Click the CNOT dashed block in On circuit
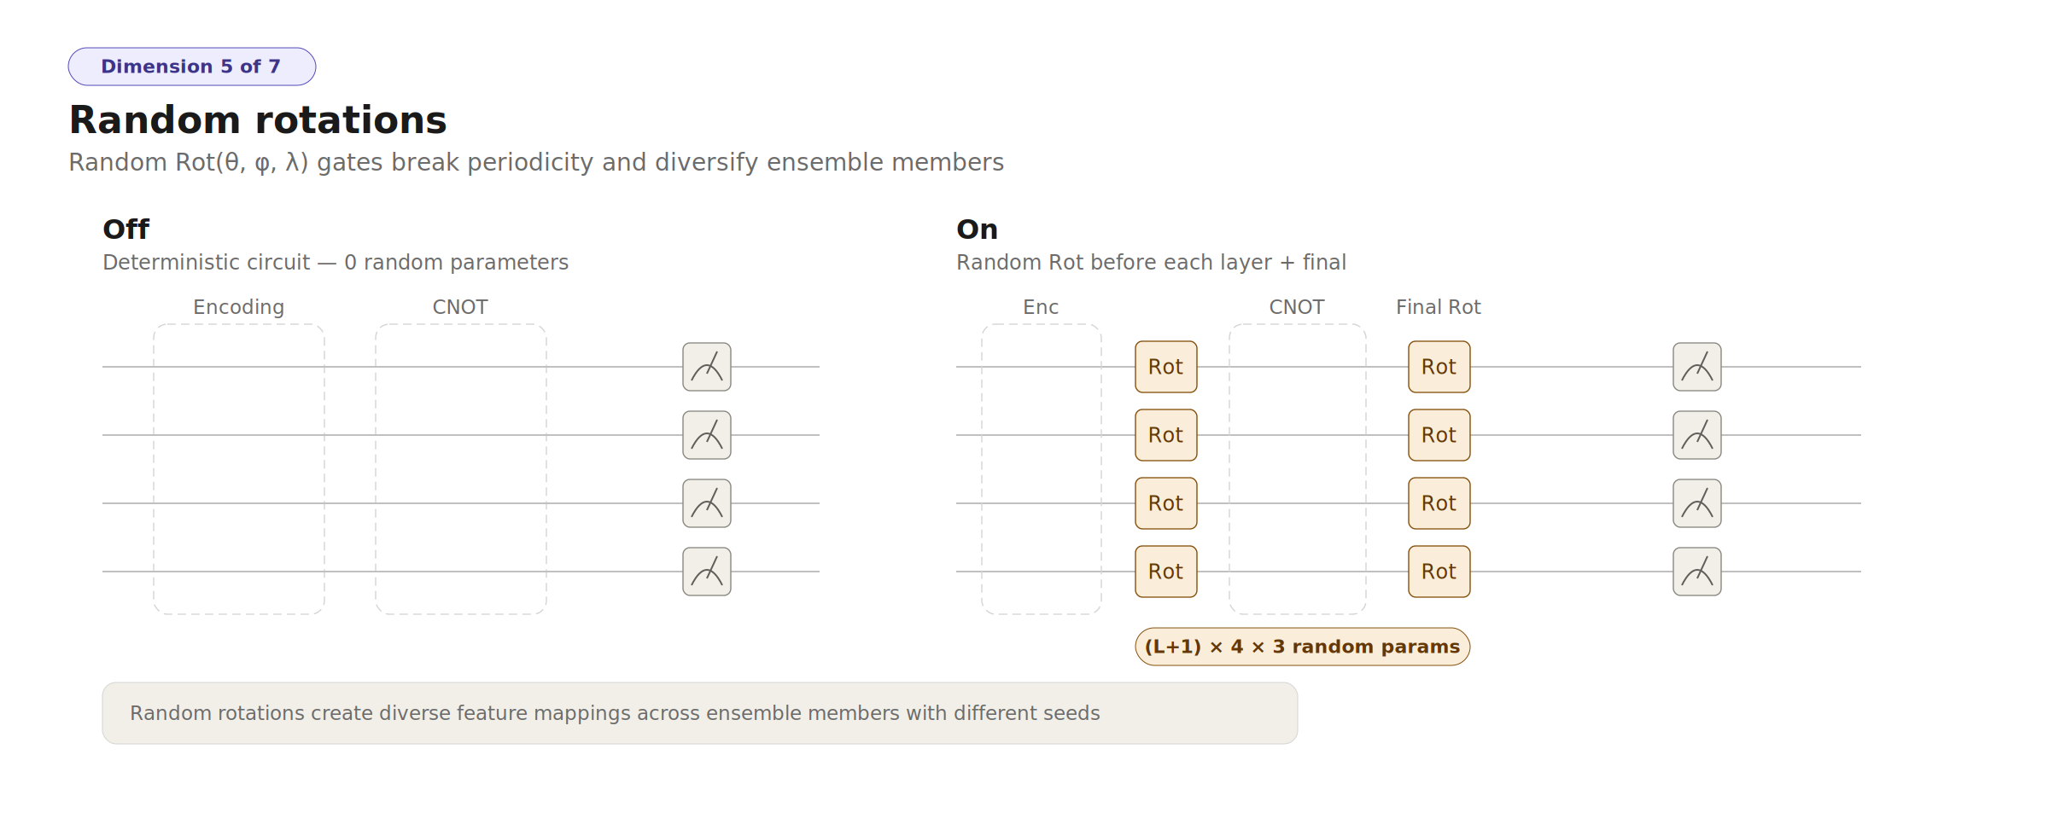 [1298, 469]
